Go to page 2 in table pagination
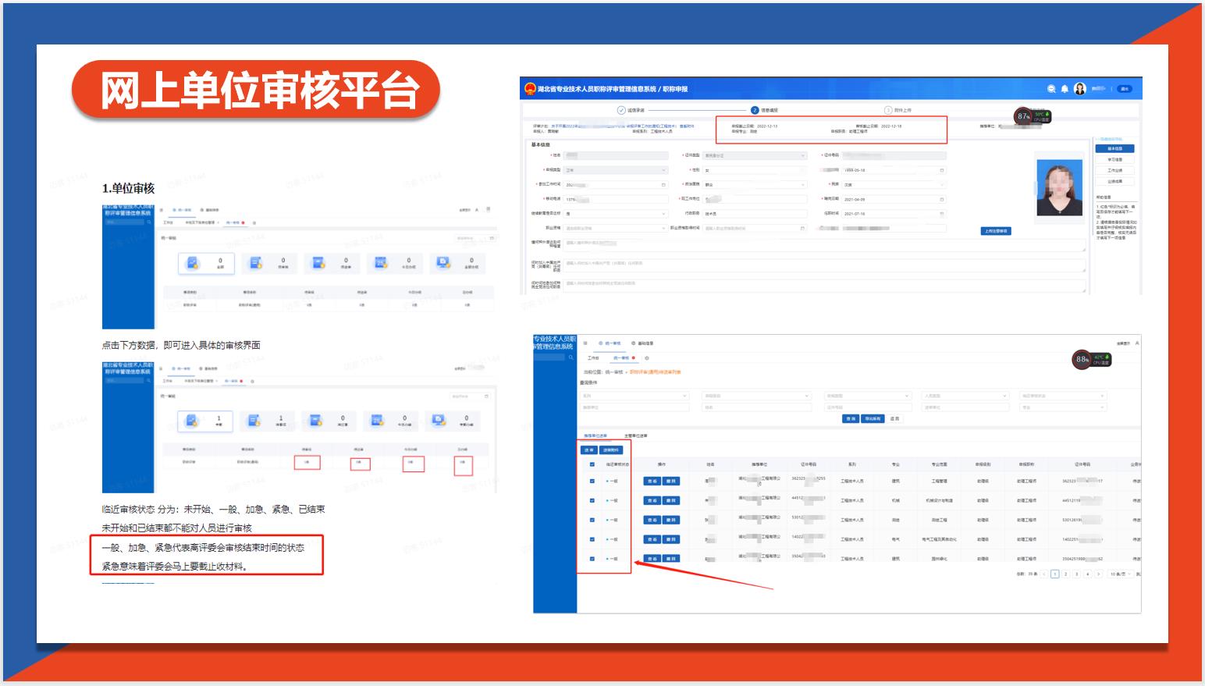The image size is (1205, 686). [x=1065, y=574]
